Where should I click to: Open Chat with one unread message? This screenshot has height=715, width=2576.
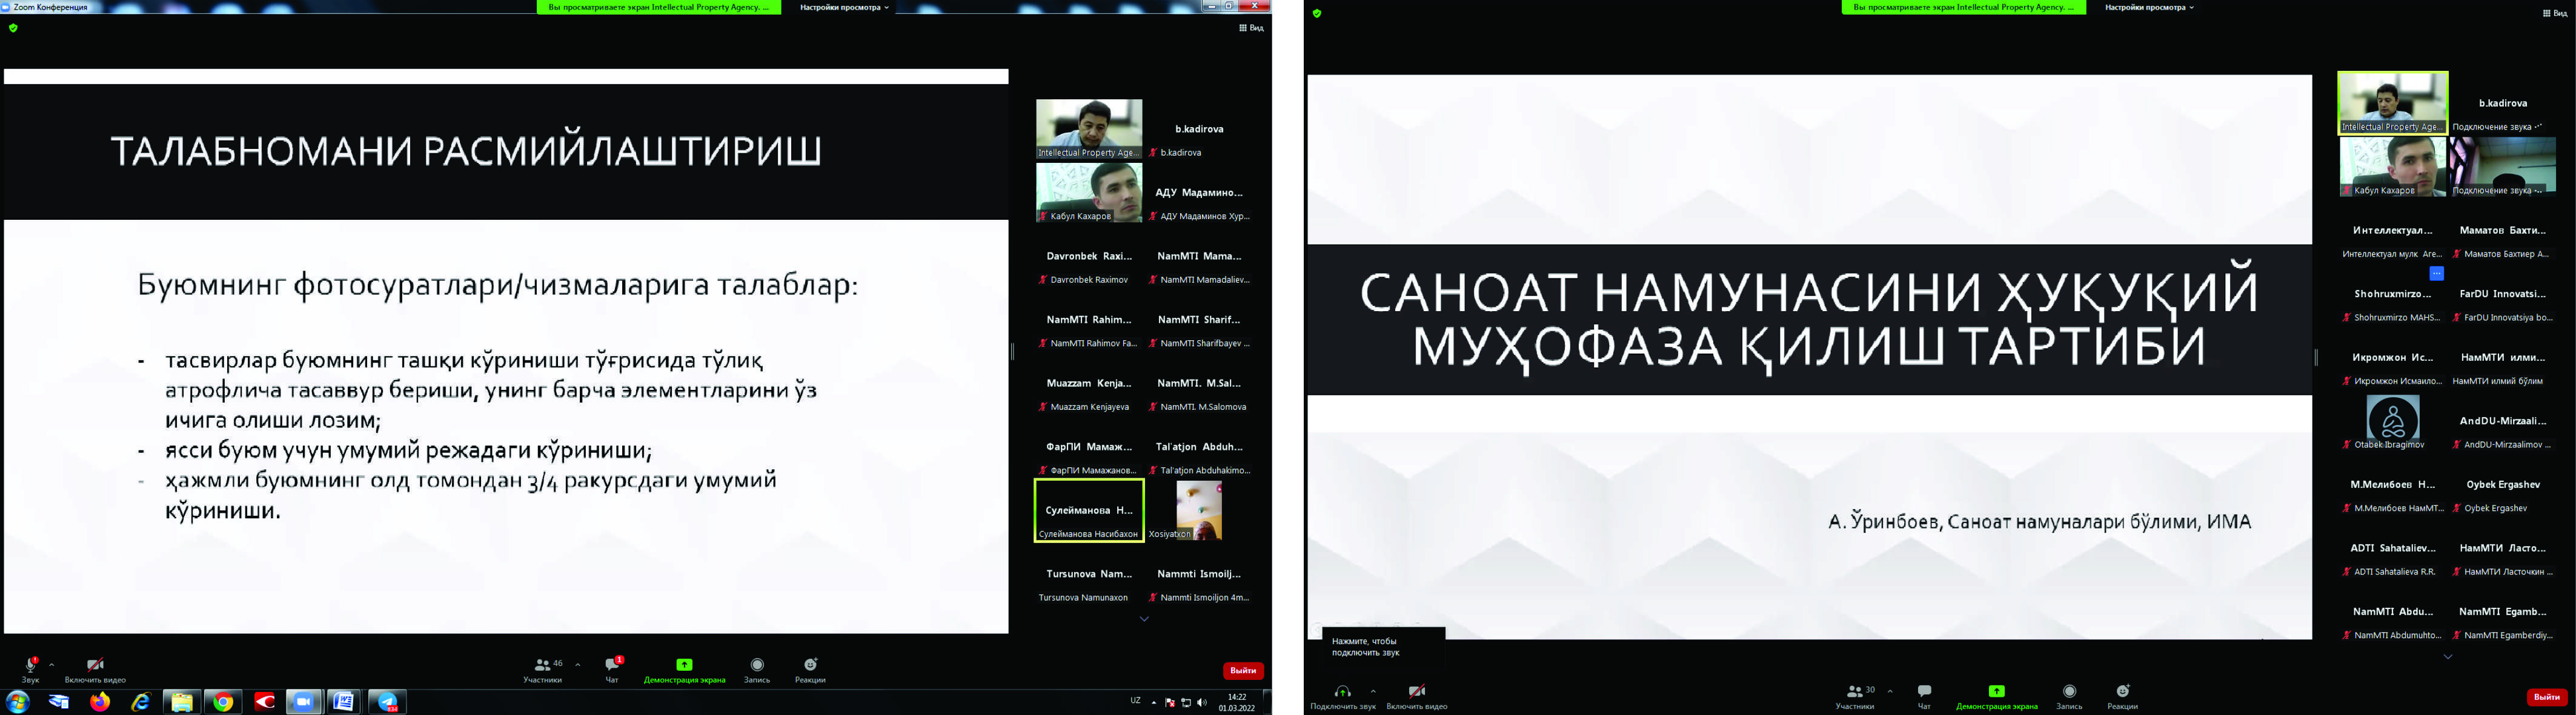click(612, 666)
